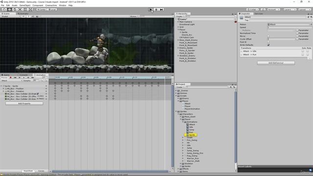313x176 pixels.
Task: Go to previous animation keyframe
Action: click(x=20, y=77)
